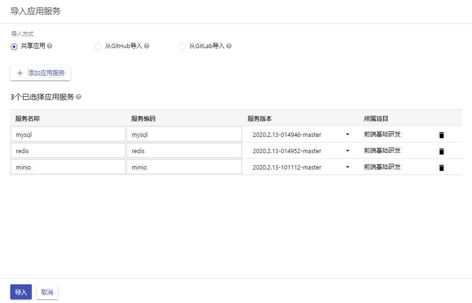Click the mysql service name field
The height and width of the screenshot is (303, 472).
(68, 134)
